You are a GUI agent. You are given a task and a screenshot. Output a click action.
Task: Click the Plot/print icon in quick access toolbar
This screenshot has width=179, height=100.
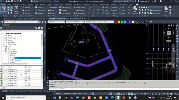click(x=20, y=1)
